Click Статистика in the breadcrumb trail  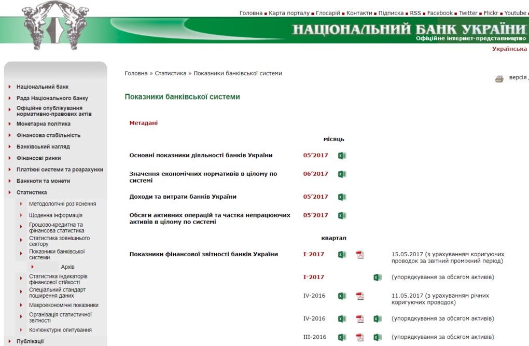pyautogui.click(x=171, y=73)
